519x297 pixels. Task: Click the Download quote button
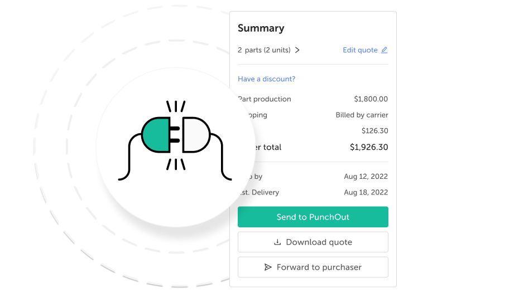313,242
